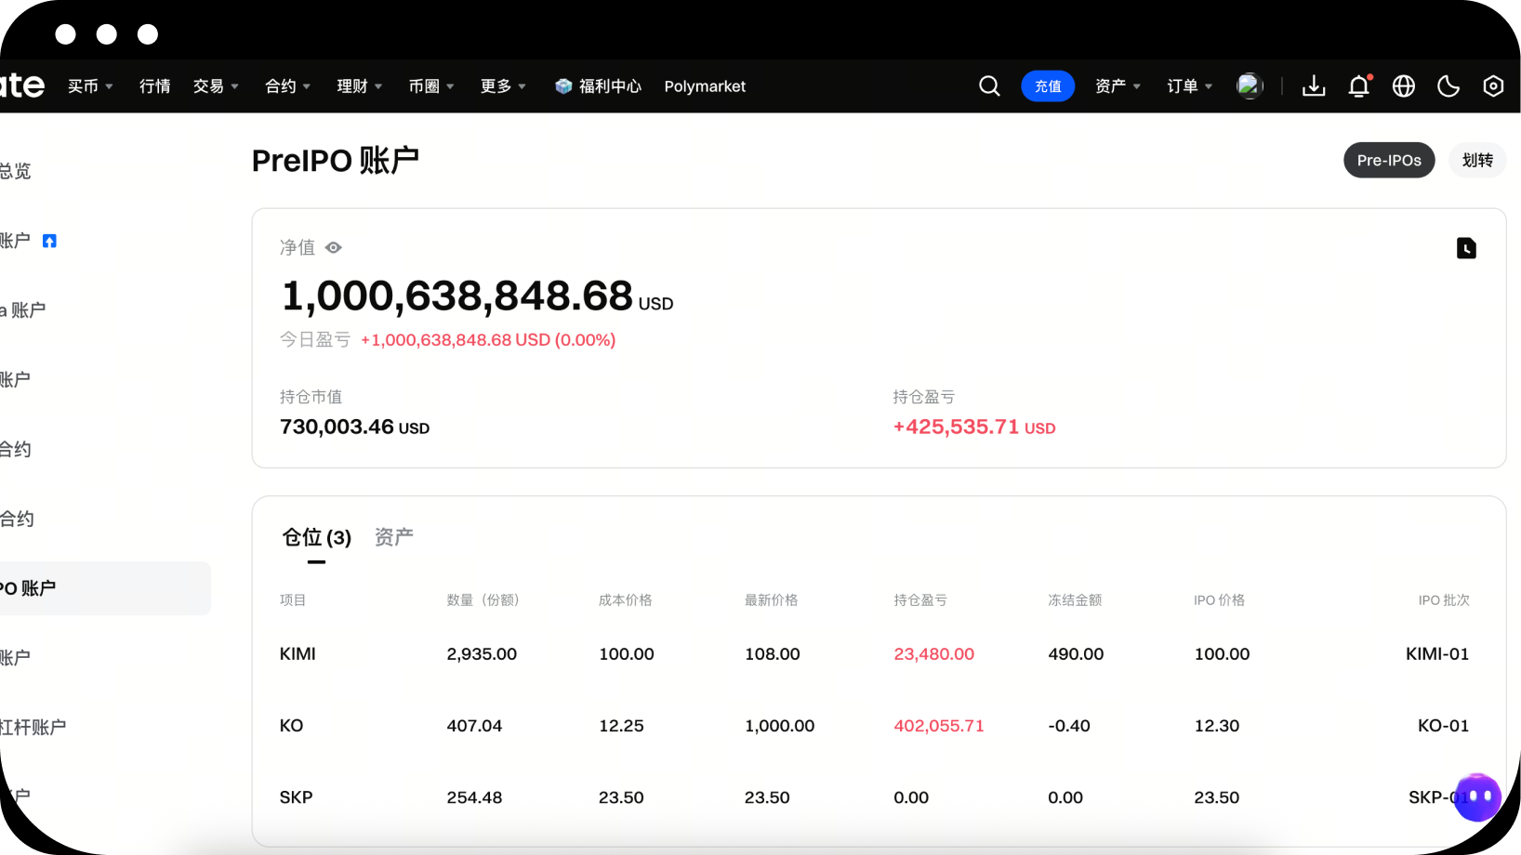
Task: Click the user avatar icon
Action: click(x=1250, y=86)
